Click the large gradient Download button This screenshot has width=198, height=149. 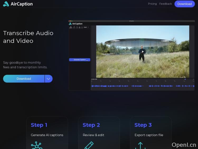(24, 79)
